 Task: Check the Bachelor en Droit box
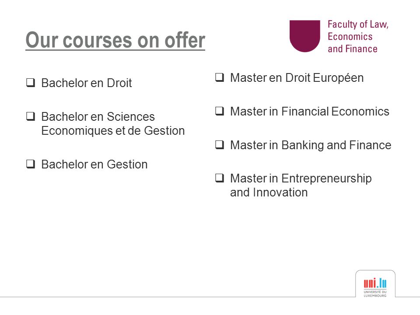tap(31, 83)
